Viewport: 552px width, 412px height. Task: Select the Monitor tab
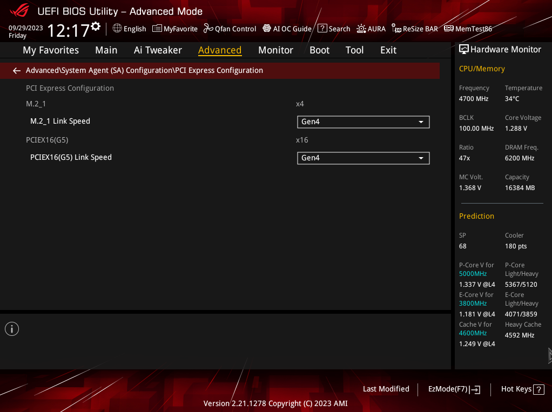click(275, 50)
